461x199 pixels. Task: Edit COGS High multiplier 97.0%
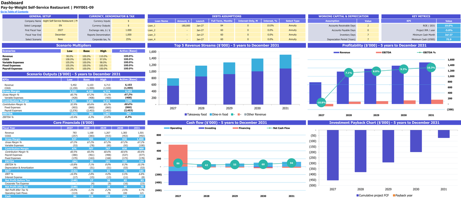[103, 59]
